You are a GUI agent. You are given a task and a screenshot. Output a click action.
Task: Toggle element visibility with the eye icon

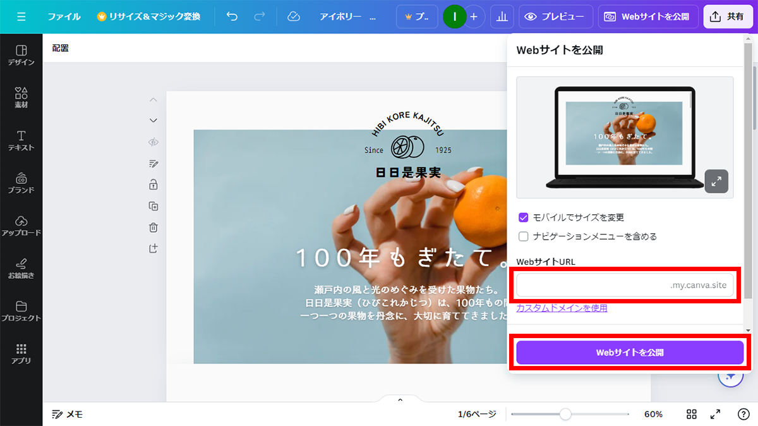point(152,142)
